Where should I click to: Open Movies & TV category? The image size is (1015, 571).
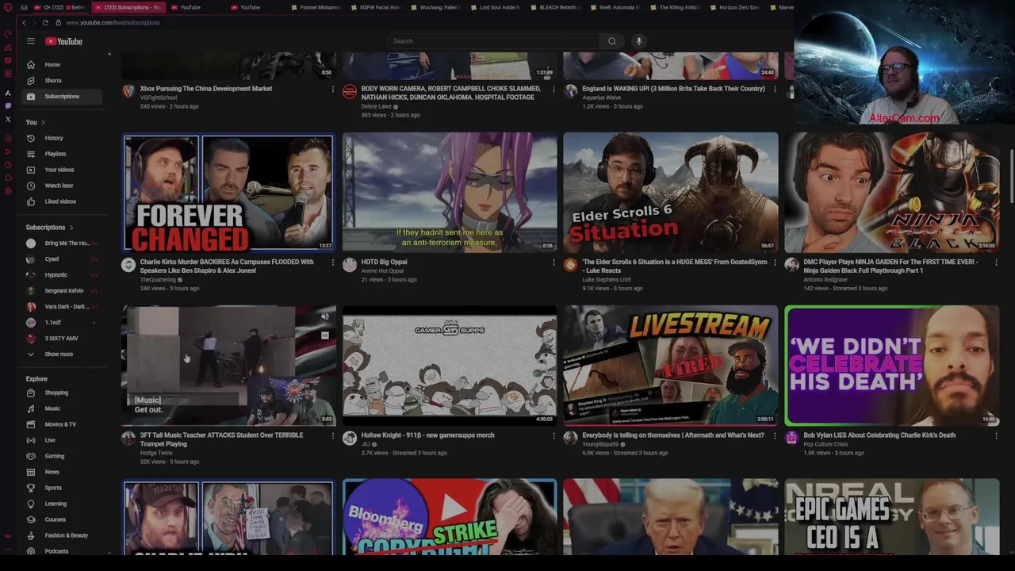(62, 424)
